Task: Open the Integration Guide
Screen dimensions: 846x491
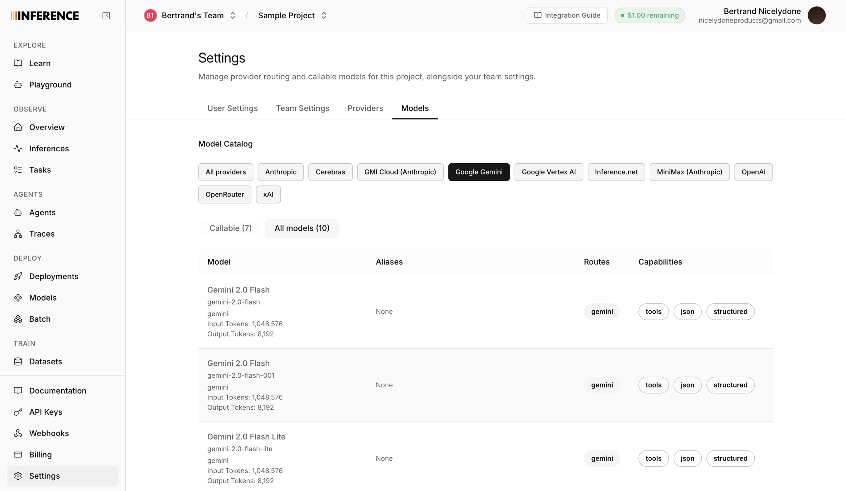Action: pos(567,15)
